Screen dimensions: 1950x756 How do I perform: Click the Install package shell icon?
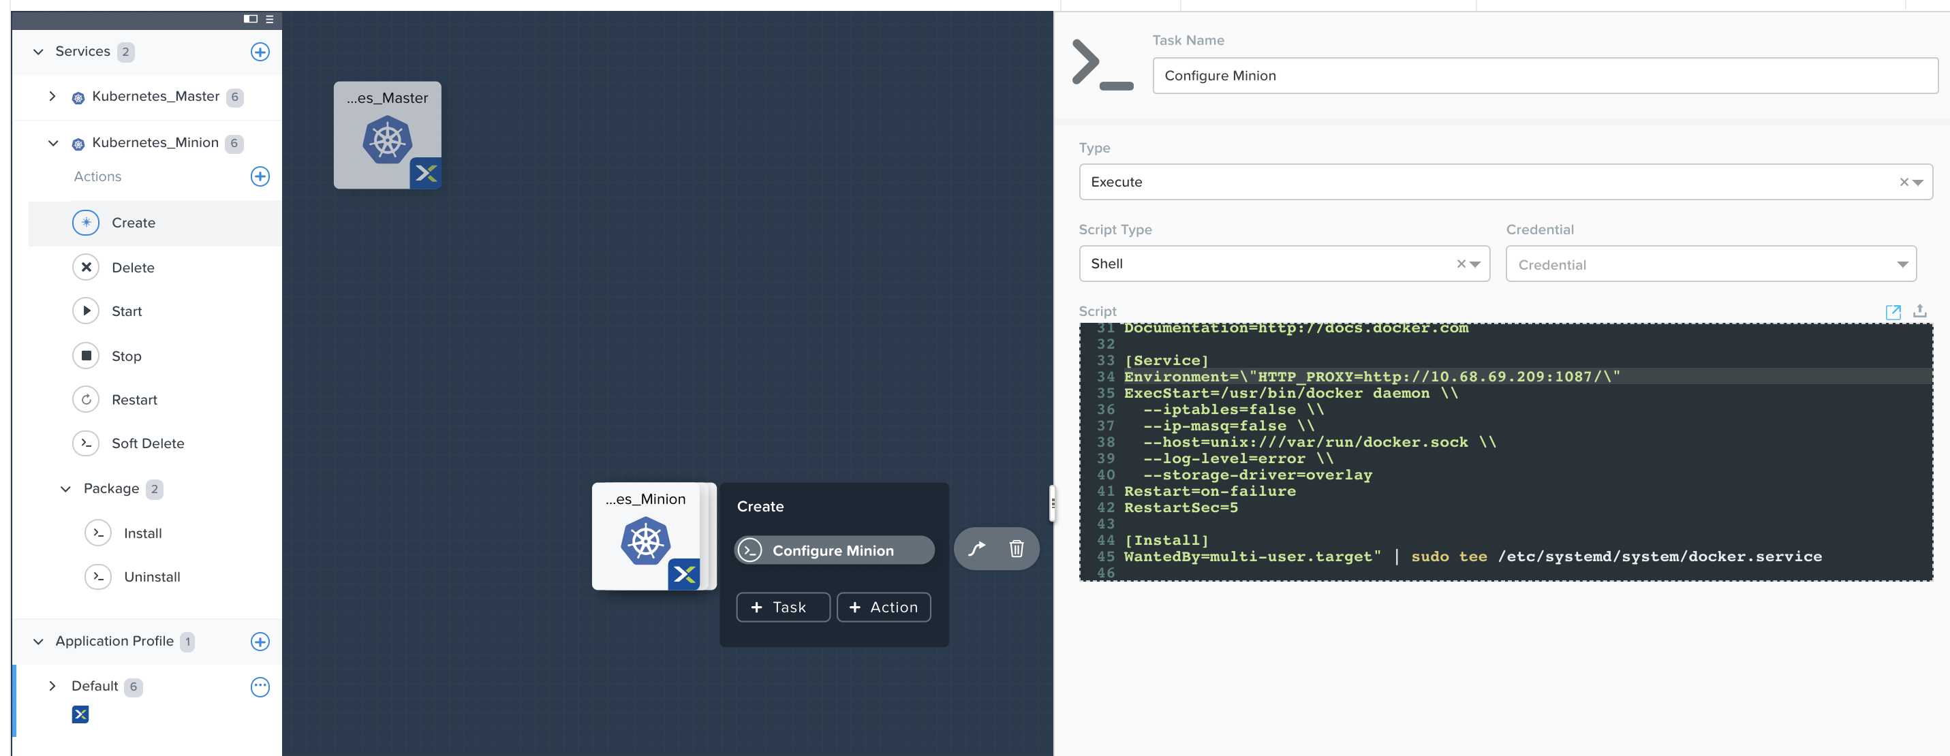pyautogui.click(x=97, y=533)
